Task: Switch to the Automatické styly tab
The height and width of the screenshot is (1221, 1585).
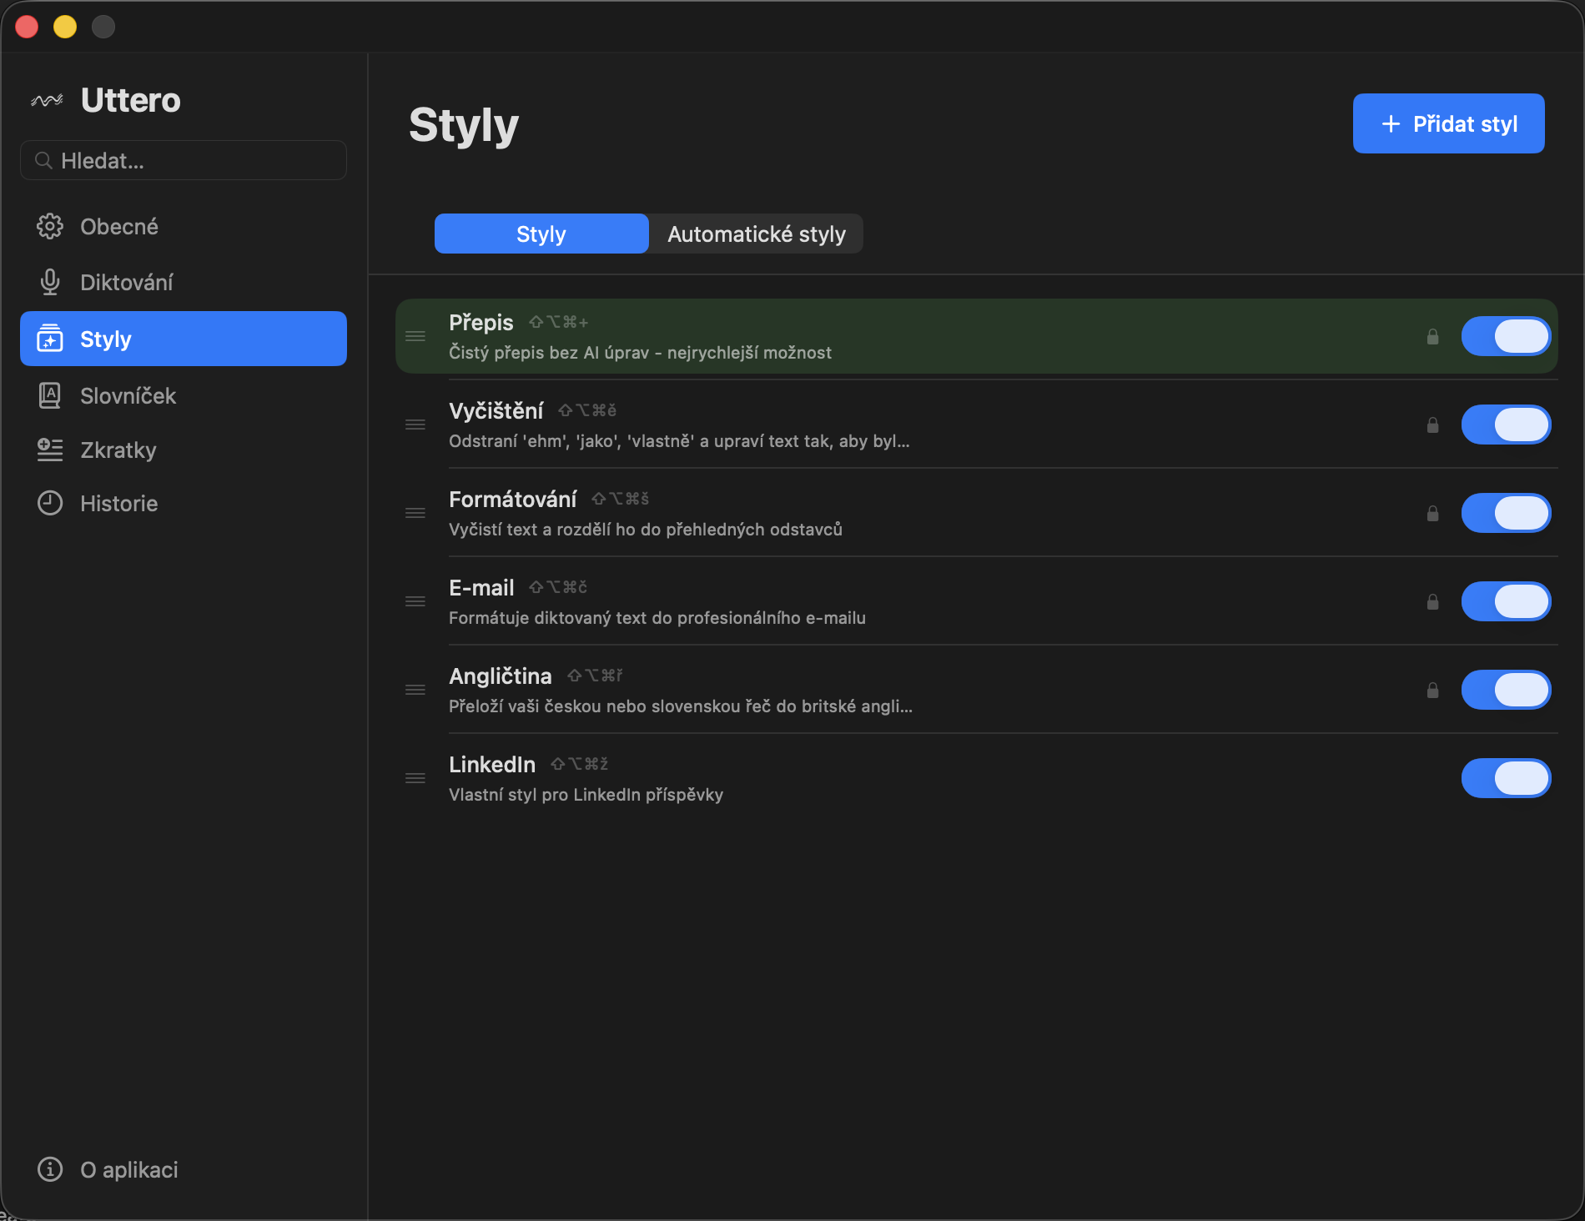Action: (756, 234)
